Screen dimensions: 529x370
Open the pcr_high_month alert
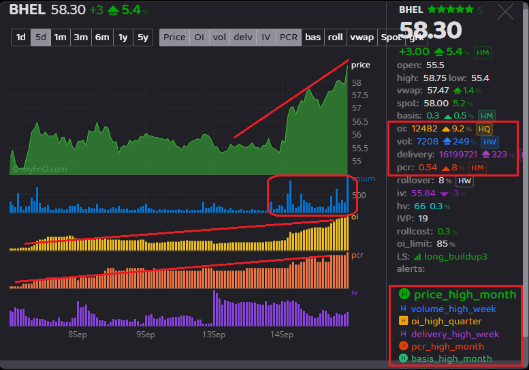[448, 347]
